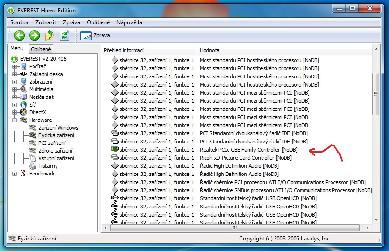Expand the Síť node

point(15,105)
